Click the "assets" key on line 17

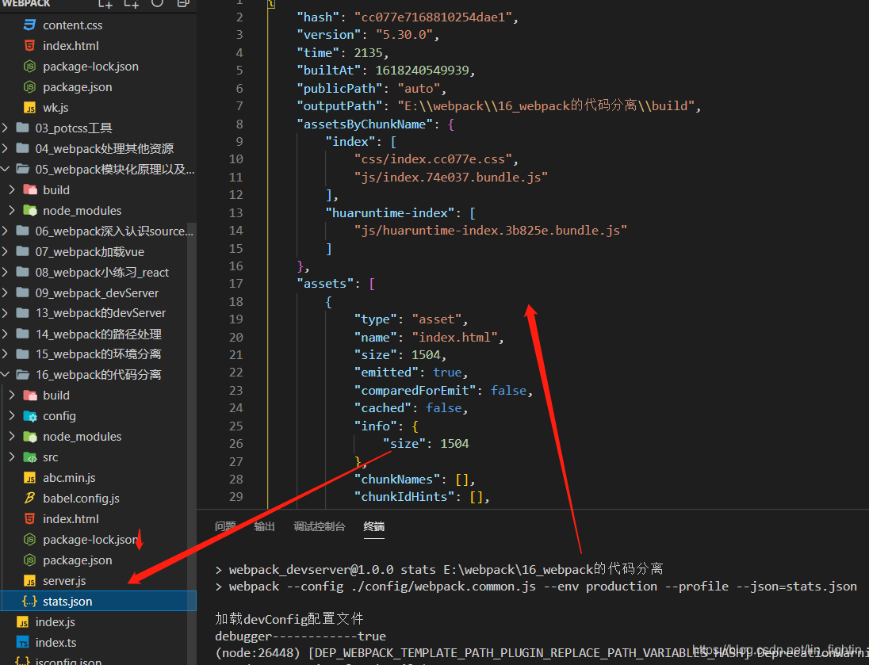325,284
